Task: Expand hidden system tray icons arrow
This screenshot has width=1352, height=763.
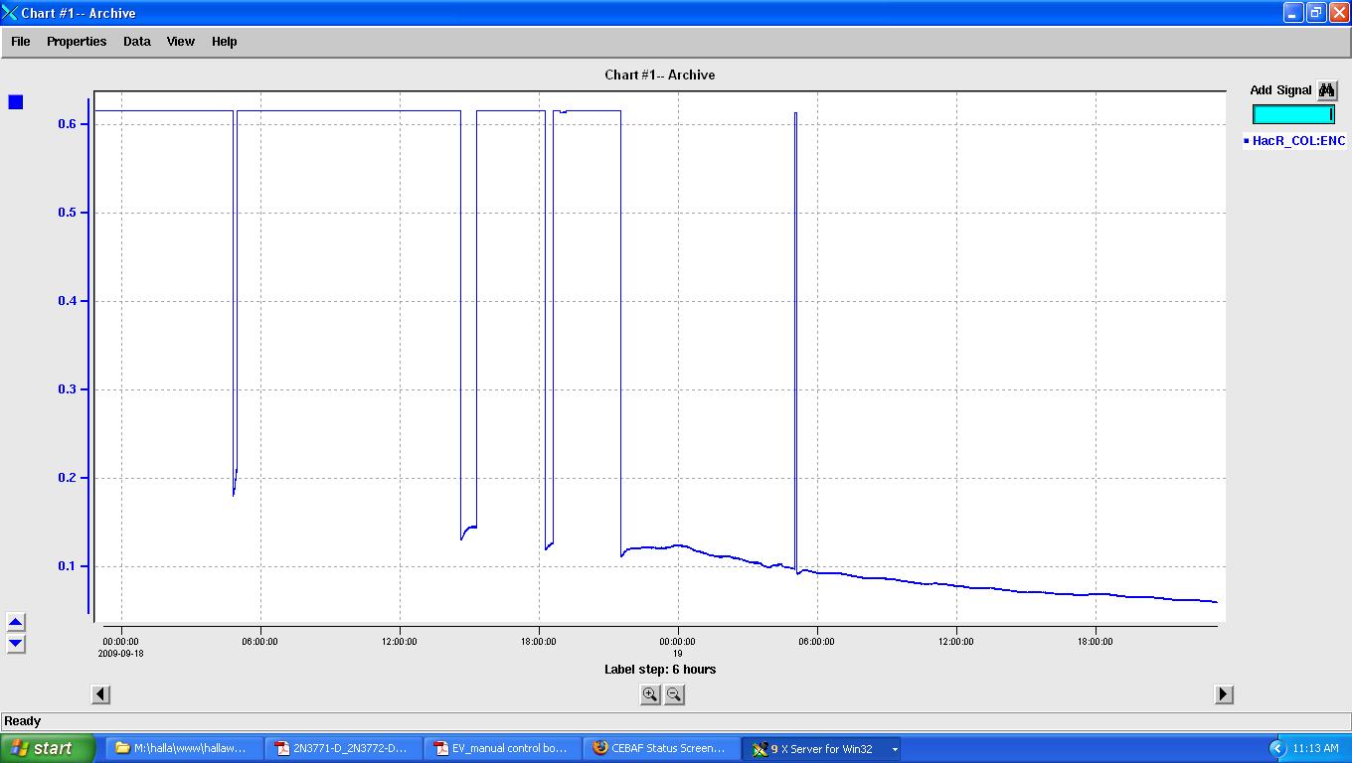Action: pyautogui.click(x=1277, y=749)
